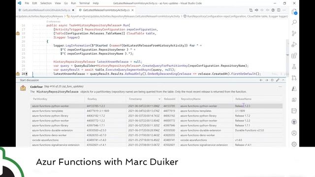Collapse the CodeTour discussion panel chevron
The width and height of the screenshot is (315, 177).
[x=283, y=80]
